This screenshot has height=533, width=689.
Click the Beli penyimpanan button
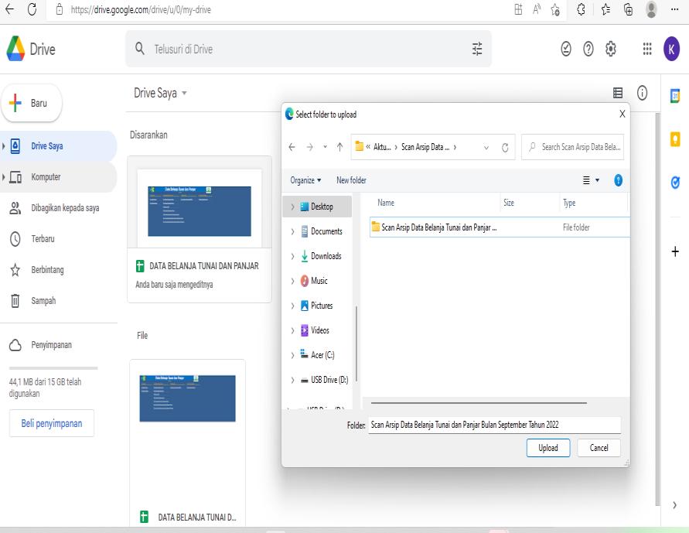point(51,423)
